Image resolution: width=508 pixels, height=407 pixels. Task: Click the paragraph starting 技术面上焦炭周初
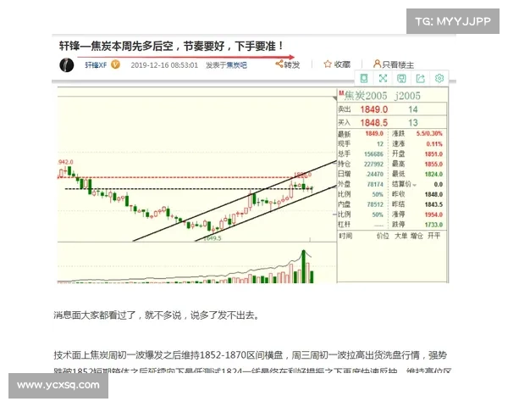252,363
